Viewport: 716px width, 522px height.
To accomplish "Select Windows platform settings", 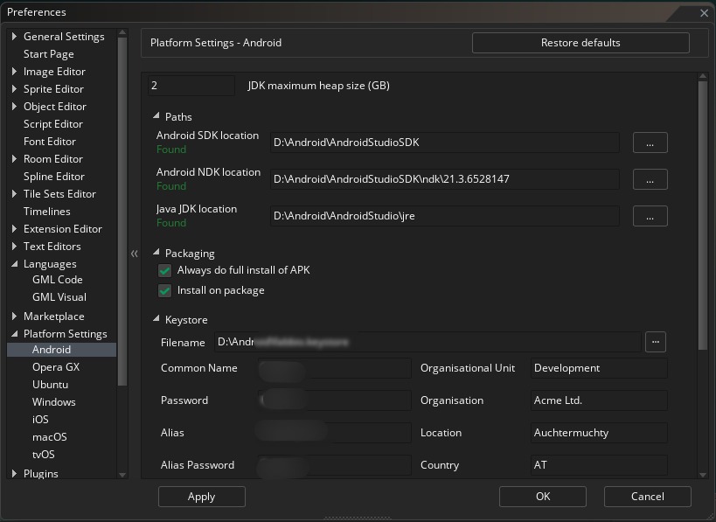I will pos(53,402).
